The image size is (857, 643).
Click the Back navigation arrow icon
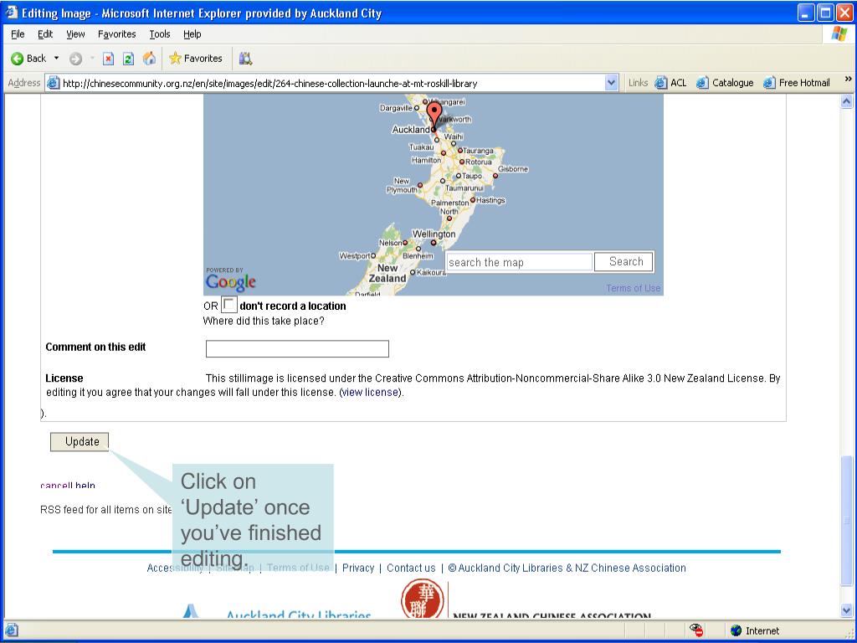pos(17,59)
